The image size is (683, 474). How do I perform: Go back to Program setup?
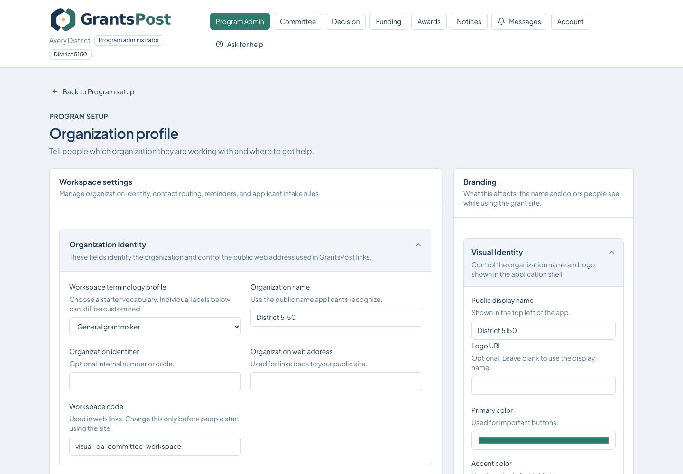(x=93, y=91)
